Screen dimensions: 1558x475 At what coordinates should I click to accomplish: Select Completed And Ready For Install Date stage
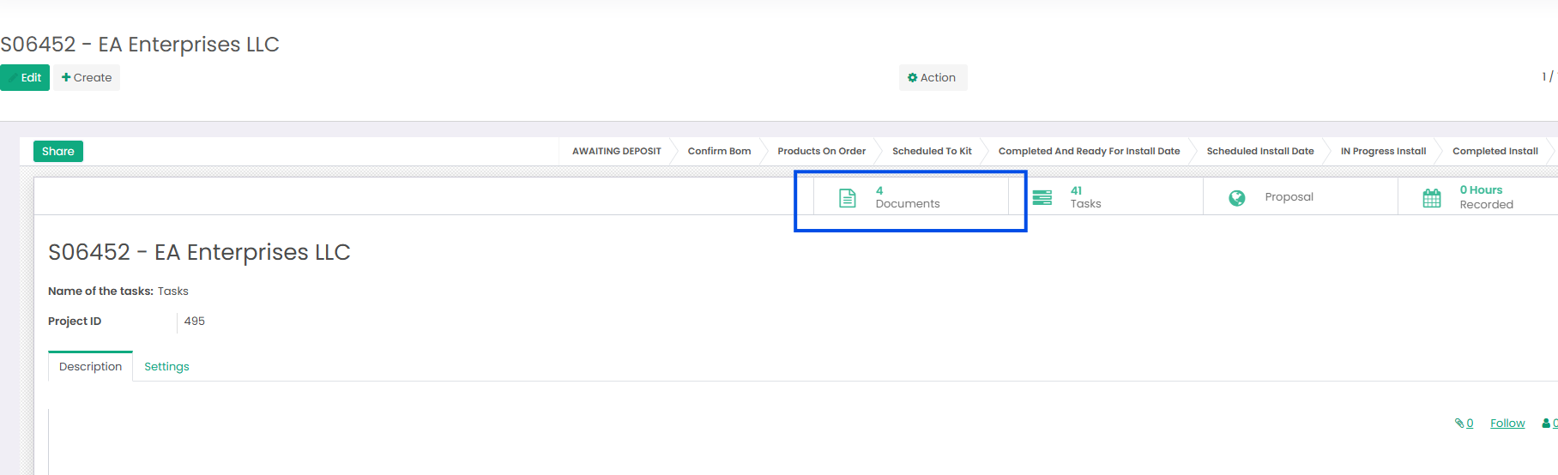(x=1089, y=151)
